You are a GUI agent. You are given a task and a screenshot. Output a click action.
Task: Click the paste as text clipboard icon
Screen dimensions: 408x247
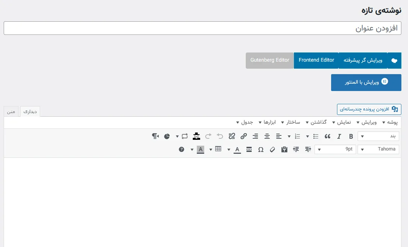(284, 149)
